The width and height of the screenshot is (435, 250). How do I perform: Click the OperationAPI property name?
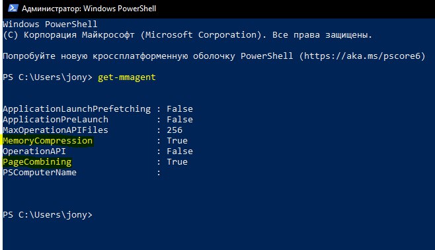click(34, 151)
